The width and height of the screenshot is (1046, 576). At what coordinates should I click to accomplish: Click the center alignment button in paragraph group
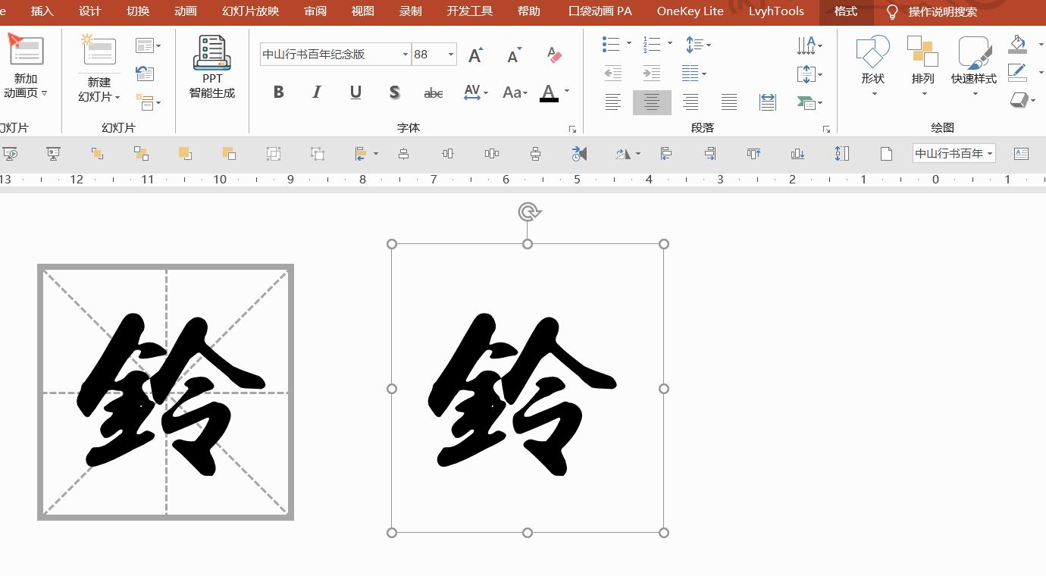click(652, 102)
